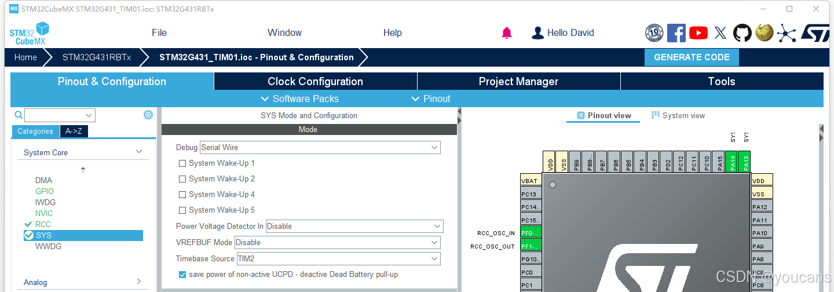Expand the Analog category
Image resolution: width=834 pixels, height=292 pixels.
point(139,282)
